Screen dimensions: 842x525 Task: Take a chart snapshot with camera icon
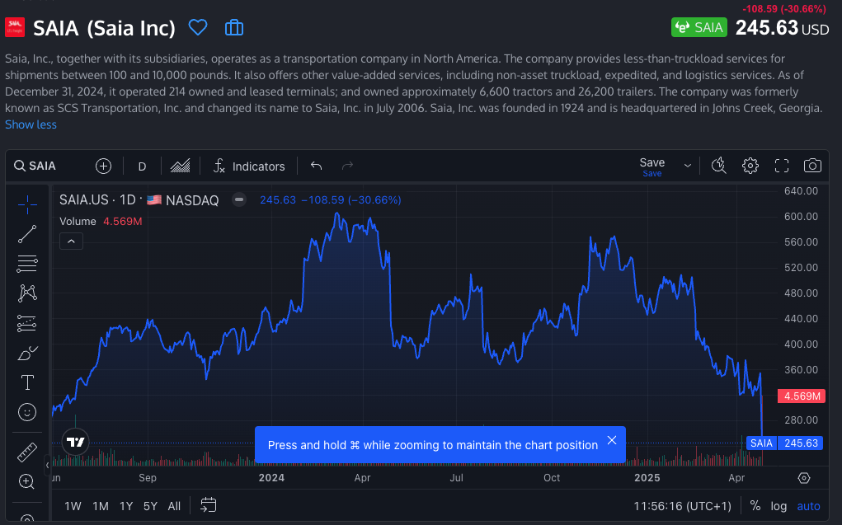tap(812, 166)
